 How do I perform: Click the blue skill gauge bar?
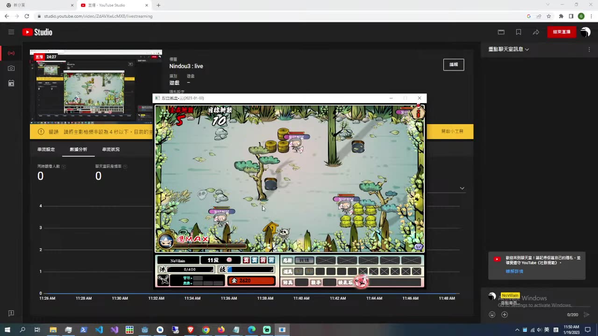click(x=250, y=270)
